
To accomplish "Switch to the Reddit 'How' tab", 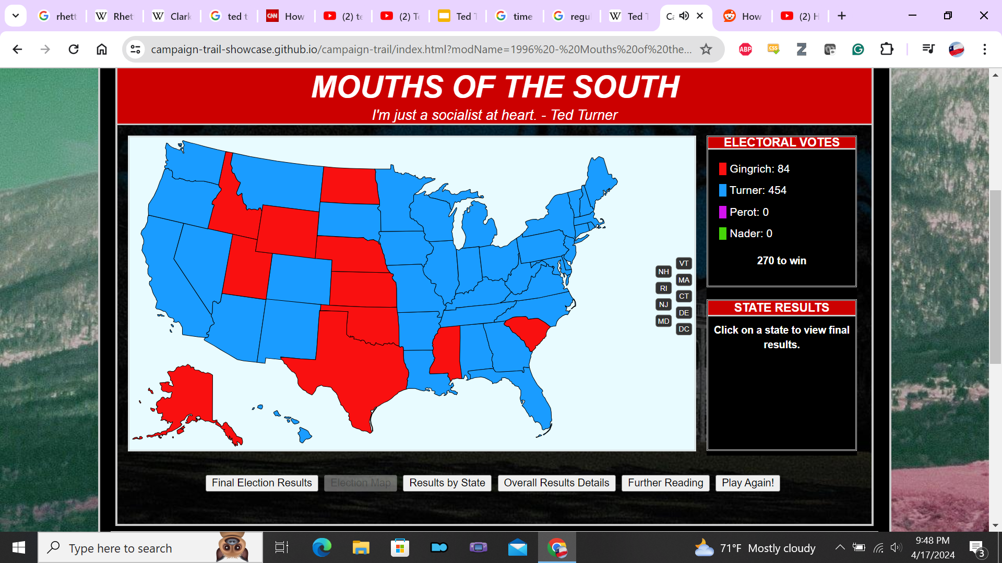I will click(x=742, y=16).
